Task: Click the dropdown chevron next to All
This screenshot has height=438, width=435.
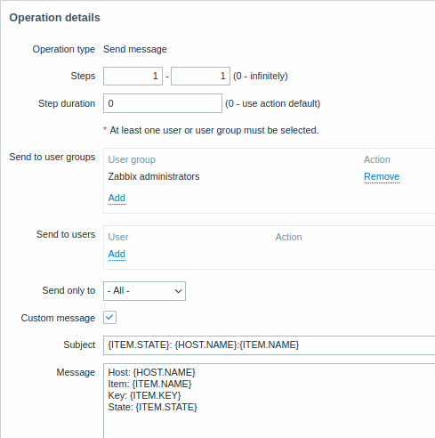Action: (178, 291)
